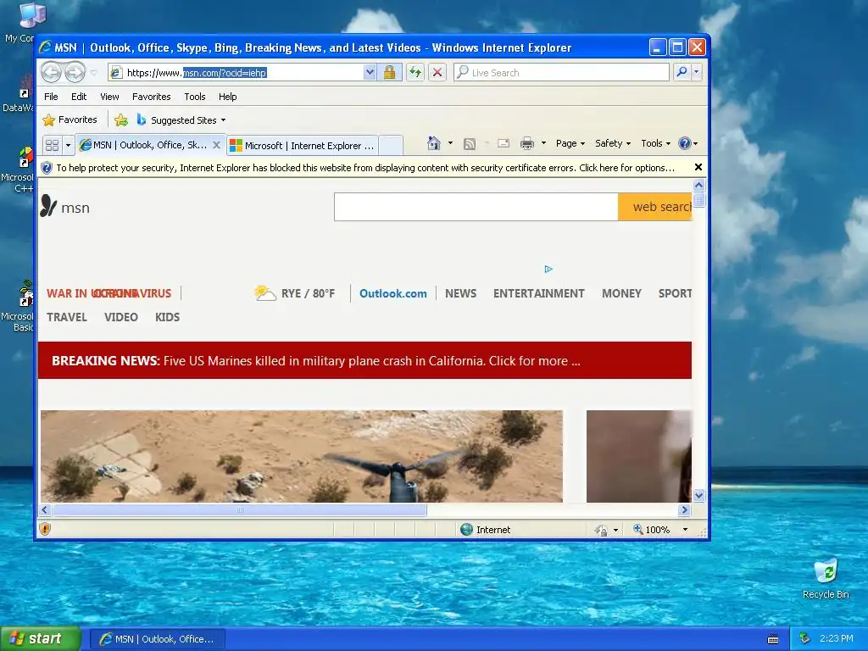Click the Read Mail envelope icon
868x651 pixels.
504,143
